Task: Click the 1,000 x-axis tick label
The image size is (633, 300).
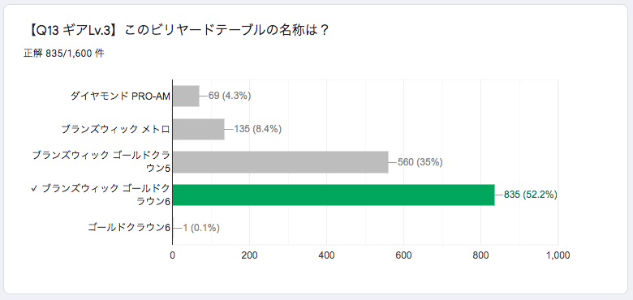Action: (x=558, y=255)
